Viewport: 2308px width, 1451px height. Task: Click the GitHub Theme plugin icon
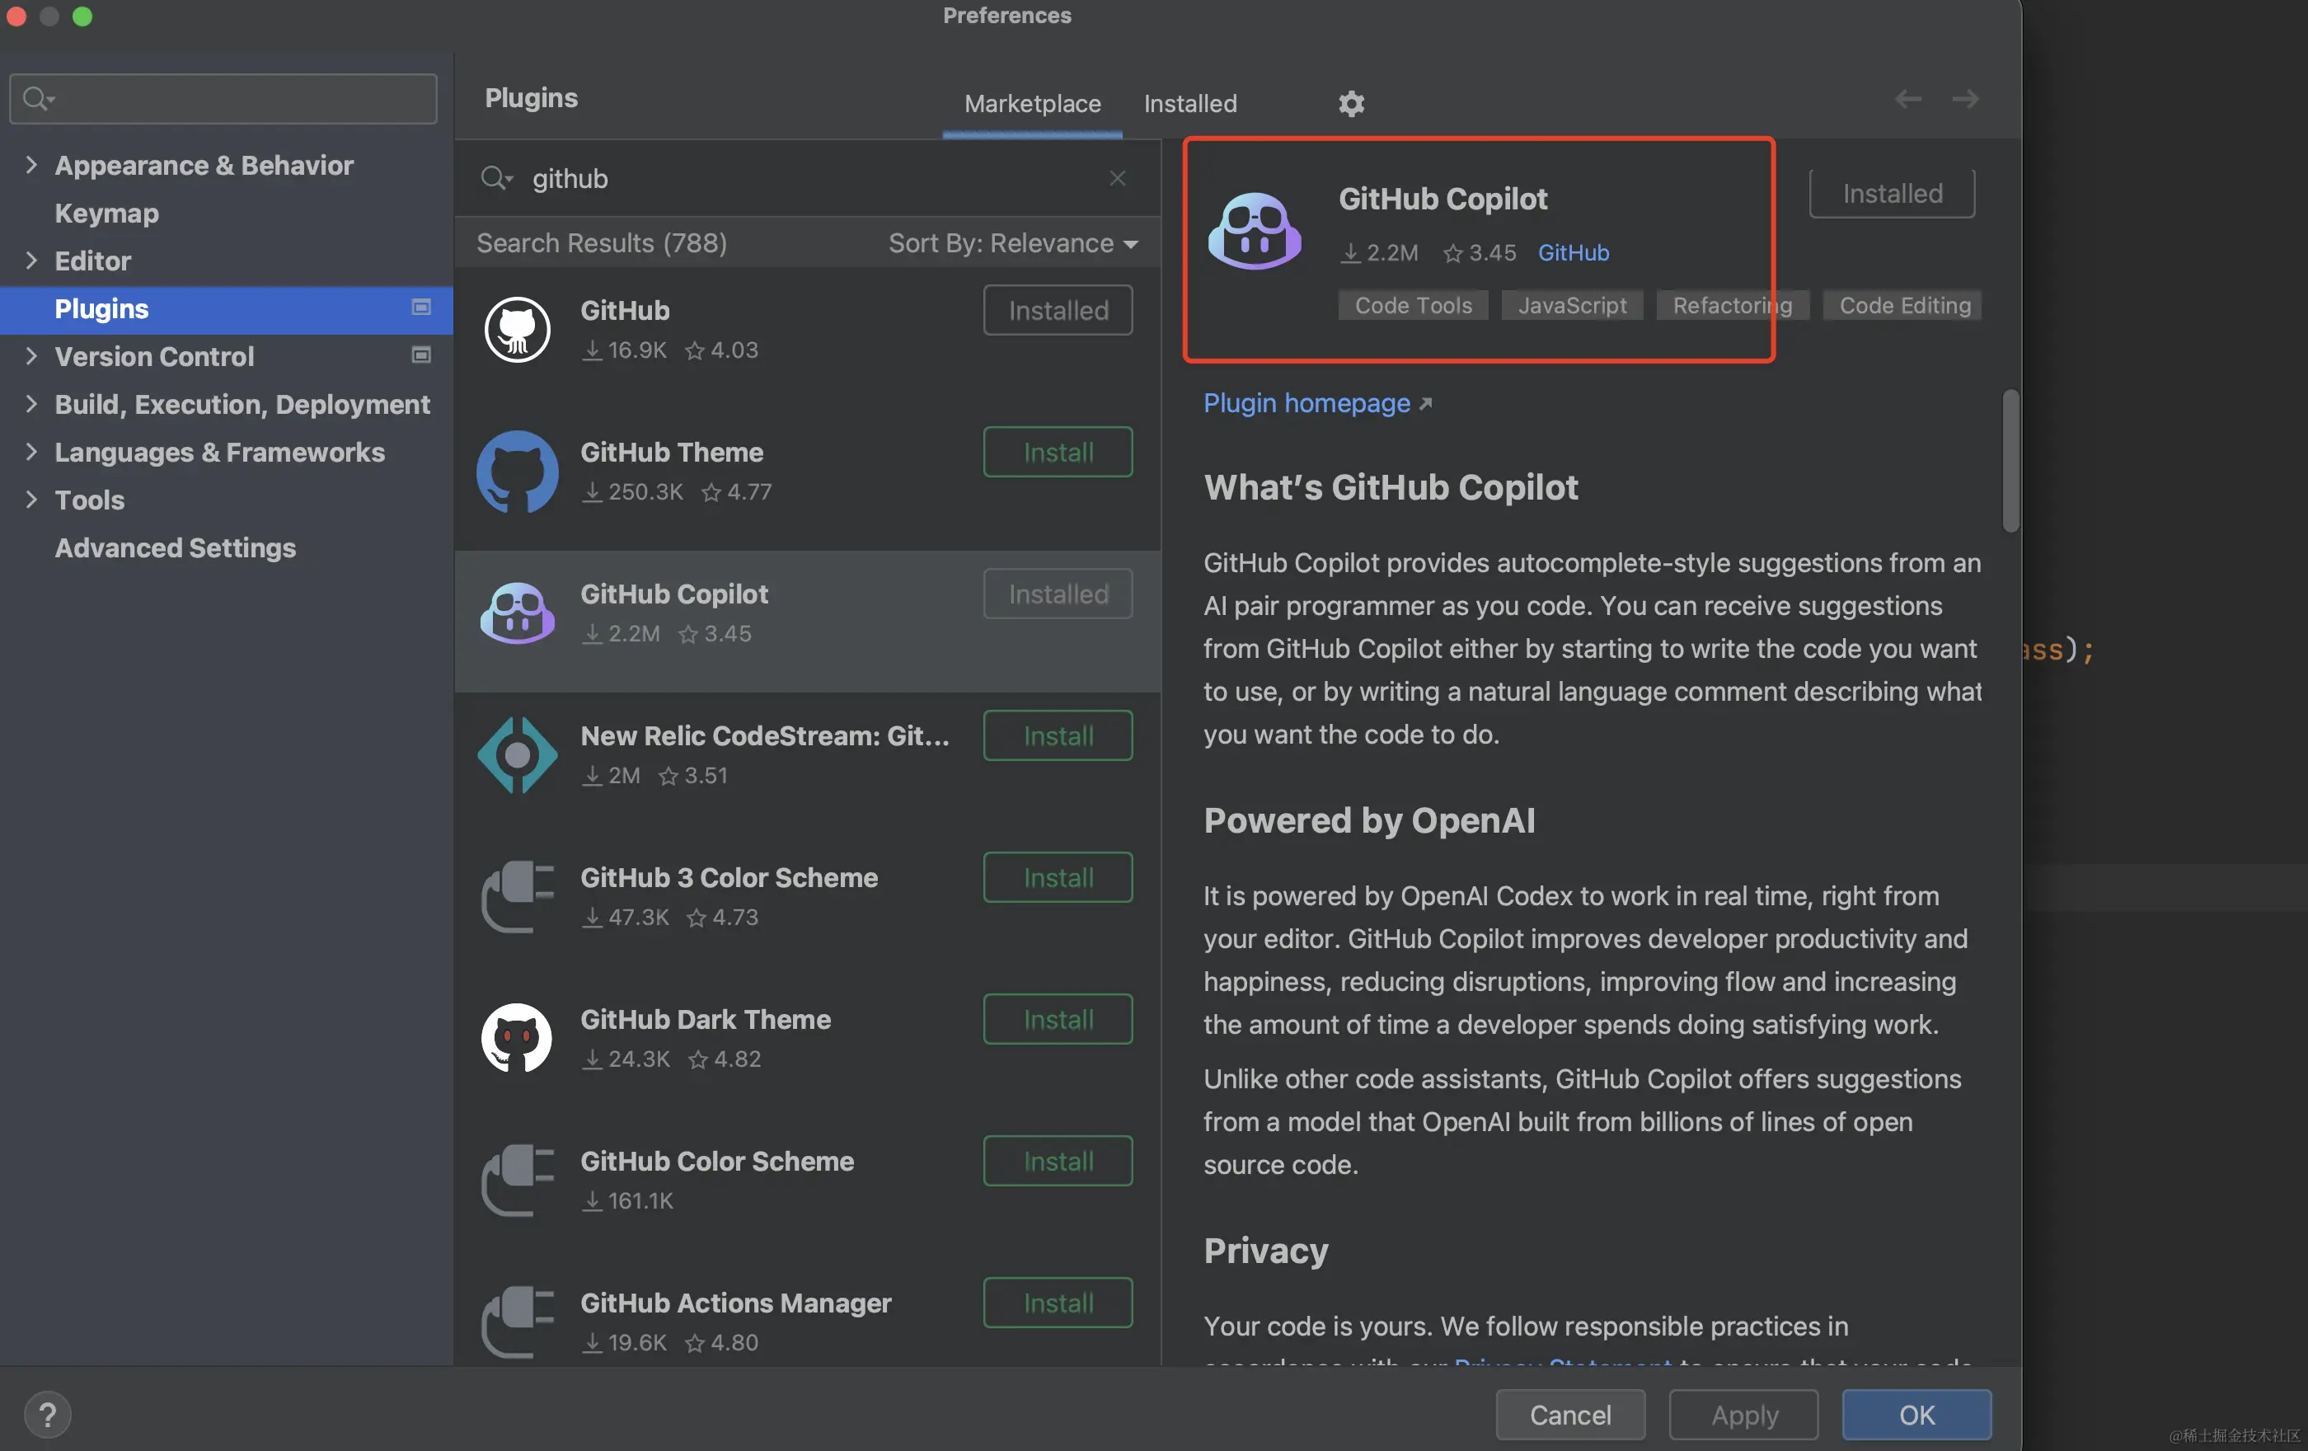518,471
